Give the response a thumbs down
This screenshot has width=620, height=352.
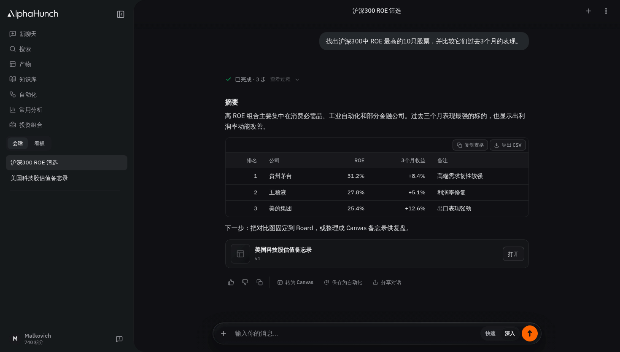coord(245,282)
